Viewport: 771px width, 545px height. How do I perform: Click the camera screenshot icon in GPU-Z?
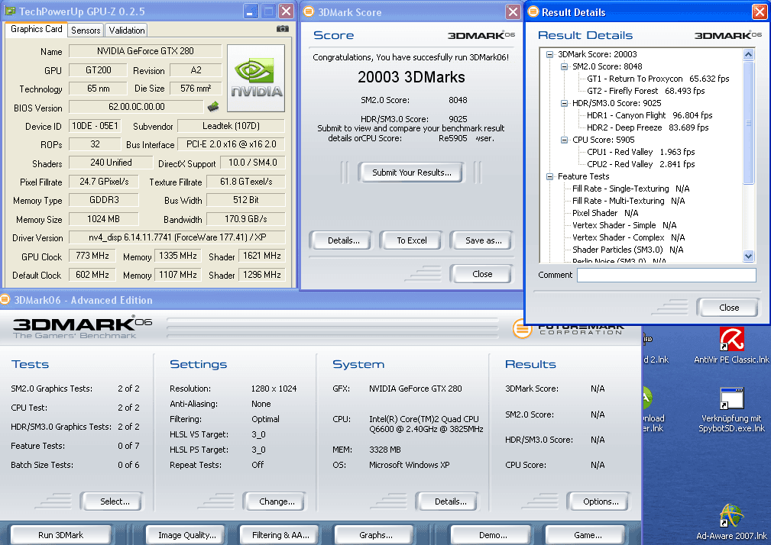pos(282,29)
